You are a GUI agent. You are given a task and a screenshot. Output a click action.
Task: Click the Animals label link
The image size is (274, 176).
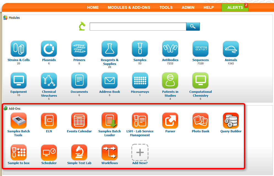coord(231,60)
